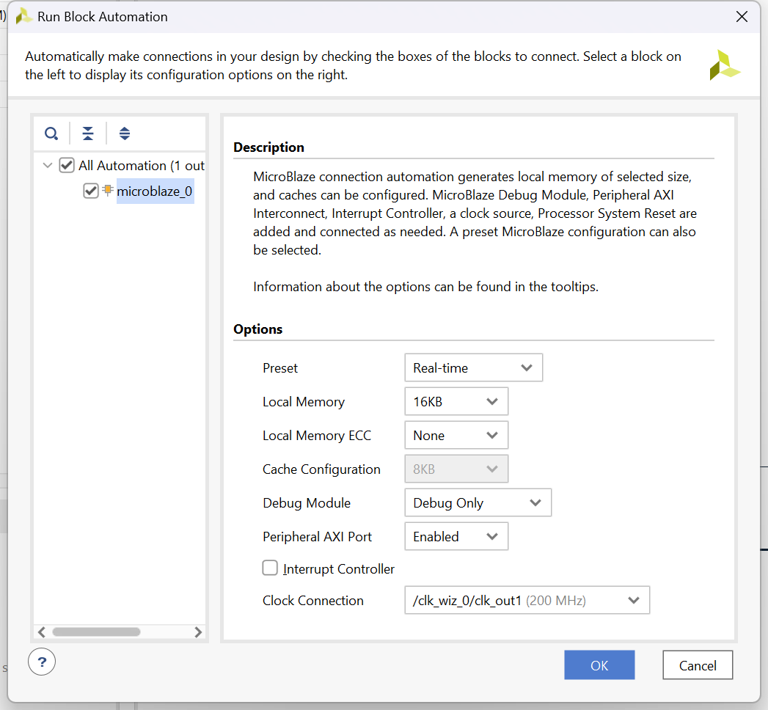Screen dimensions: 768x710
Task: Open the Debug Module dropdown
Action: (x=478, y=503)
